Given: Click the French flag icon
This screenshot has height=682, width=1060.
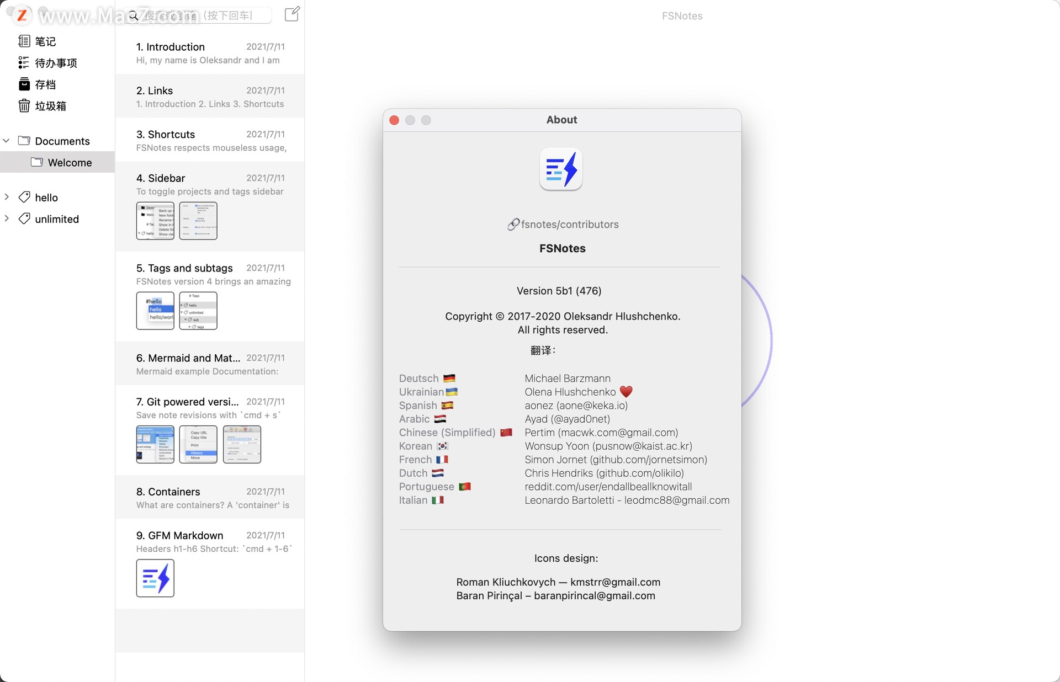Looking at the screenshot, I should pyautogui.click(x=442, y=460).
